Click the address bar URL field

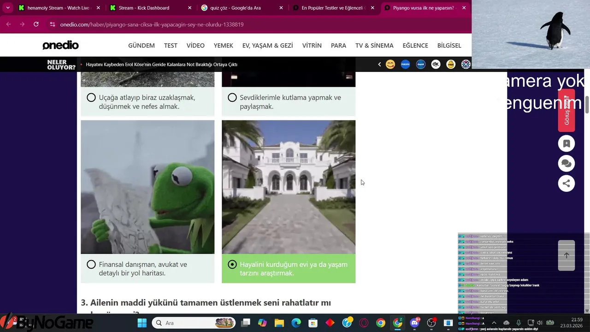(258, 24)
